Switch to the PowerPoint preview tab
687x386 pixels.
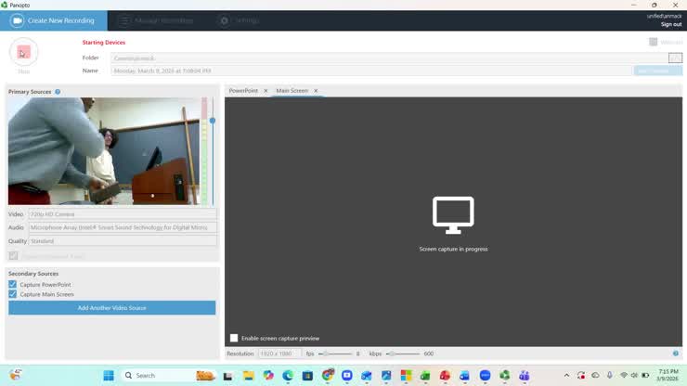[243, 91]
